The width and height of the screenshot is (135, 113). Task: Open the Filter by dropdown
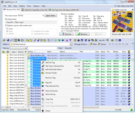coord(26,48)
